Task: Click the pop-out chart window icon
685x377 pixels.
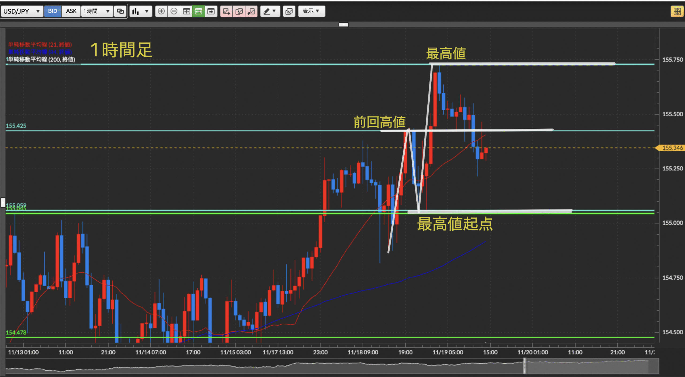Action: click(251, 11)
